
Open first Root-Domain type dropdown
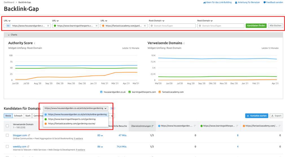pyautogui.click(x=157, y=21)
